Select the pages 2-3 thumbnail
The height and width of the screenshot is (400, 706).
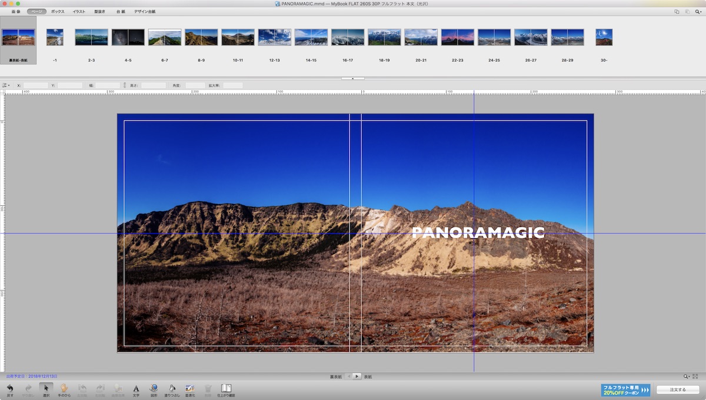tap(91, 38)
